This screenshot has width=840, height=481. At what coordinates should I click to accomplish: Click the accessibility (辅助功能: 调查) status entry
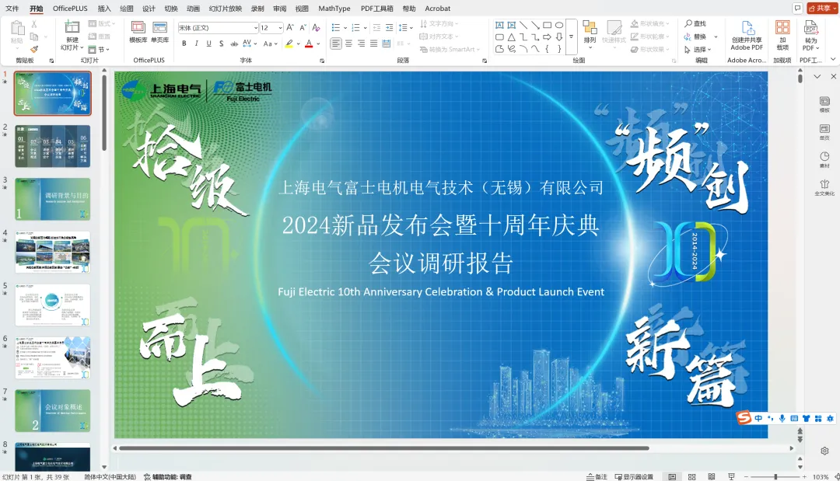168,476
